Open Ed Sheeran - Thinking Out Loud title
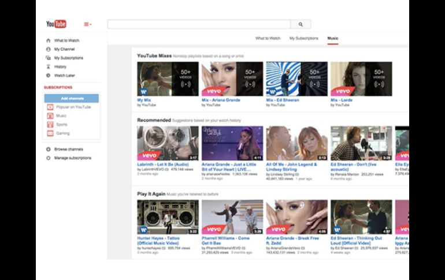 (x=356, y=241)
